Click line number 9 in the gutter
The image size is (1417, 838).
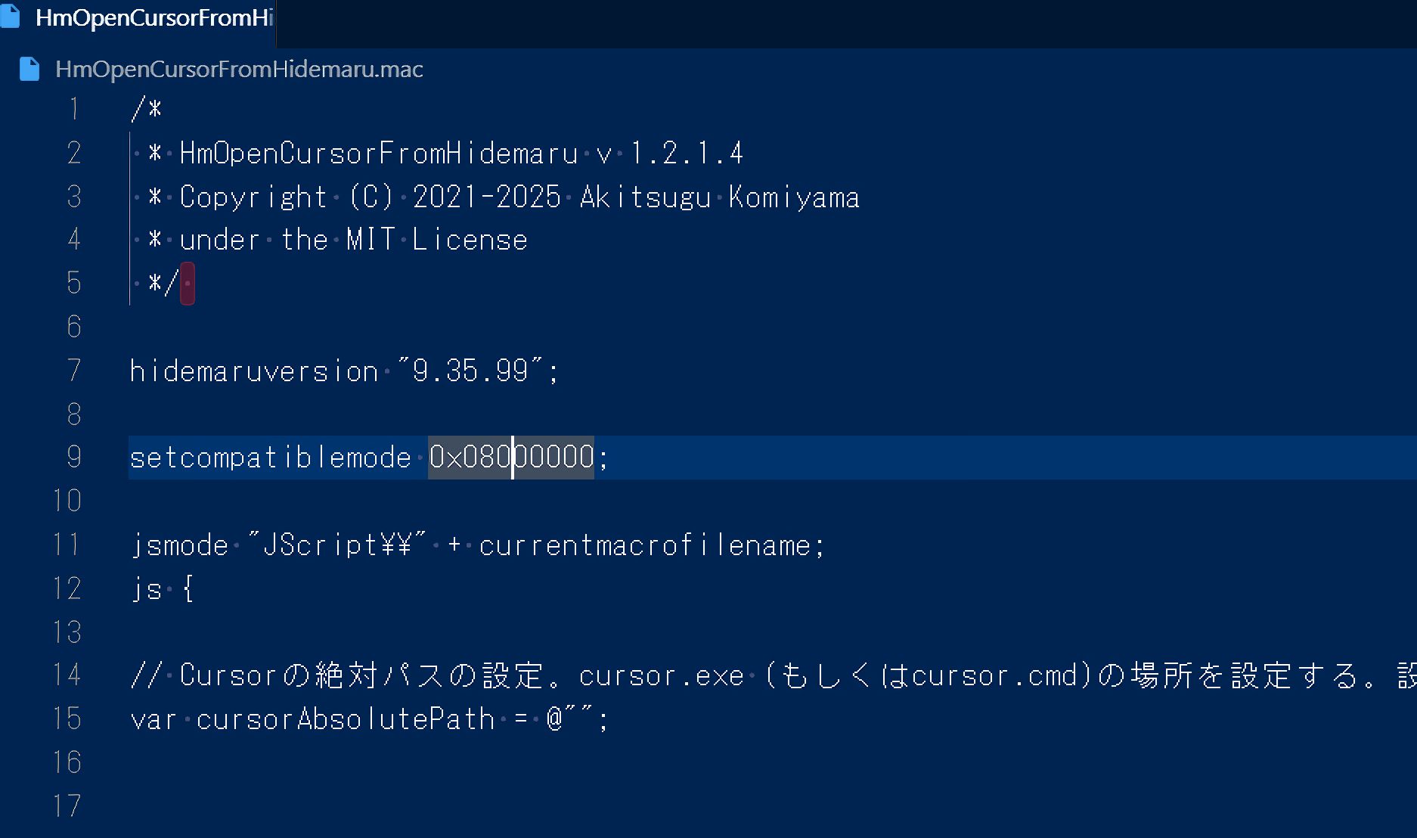[x=73, y=457]
